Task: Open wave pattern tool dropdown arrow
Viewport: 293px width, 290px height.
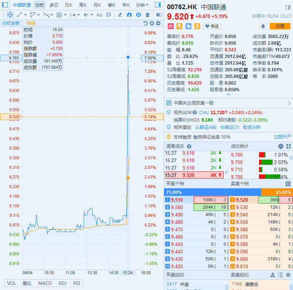Action: tap(52, 15)
